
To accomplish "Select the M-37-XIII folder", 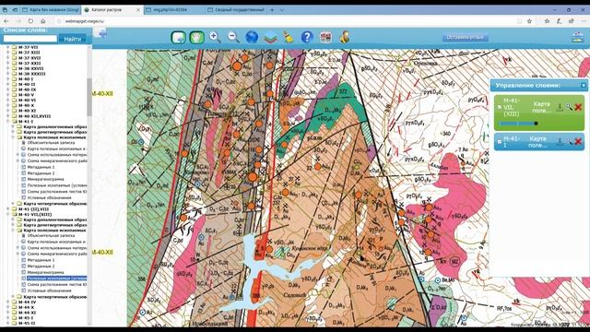I will (x=29, y=53).
